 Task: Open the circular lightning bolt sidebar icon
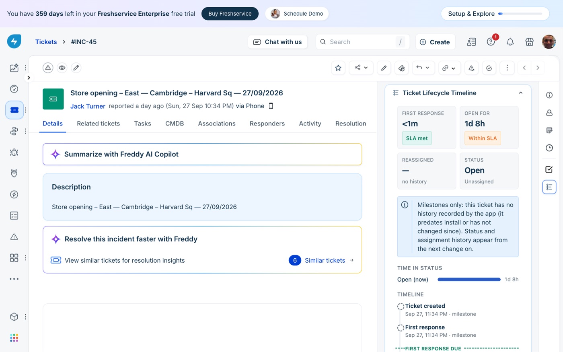click(x=14, y=194)
